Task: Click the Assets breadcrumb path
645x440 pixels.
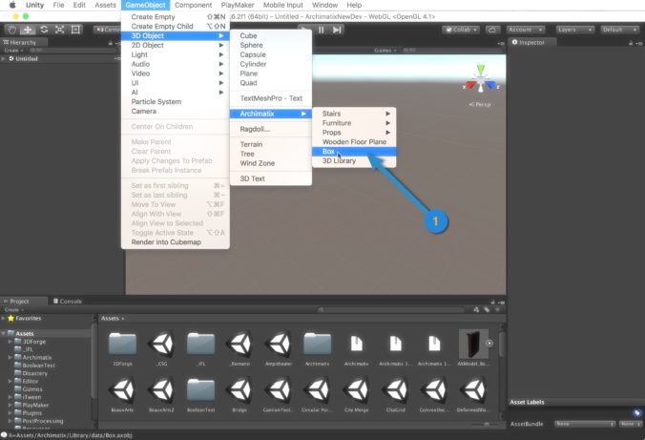Action: click(x=110, y=318)
